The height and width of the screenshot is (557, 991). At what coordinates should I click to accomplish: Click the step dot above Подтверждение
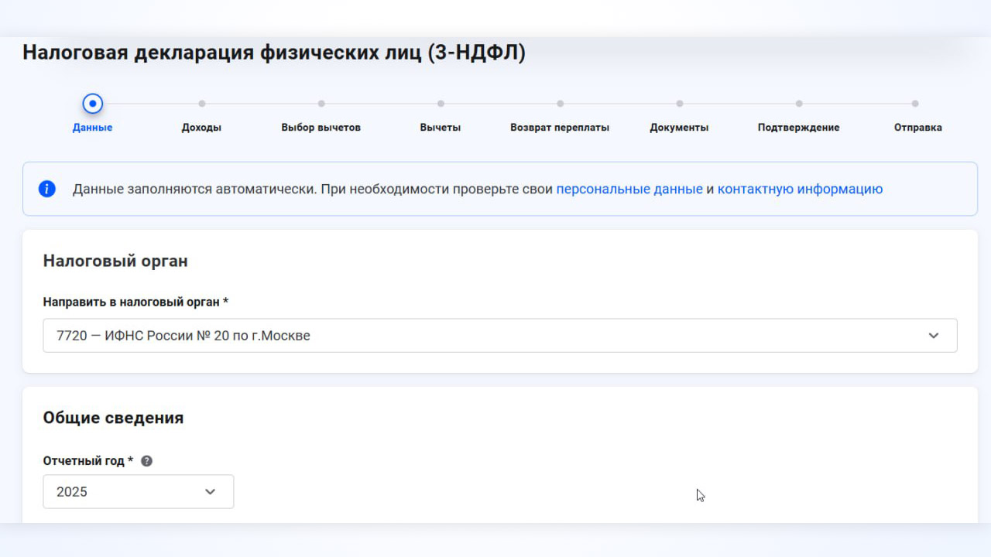(798, 103)
